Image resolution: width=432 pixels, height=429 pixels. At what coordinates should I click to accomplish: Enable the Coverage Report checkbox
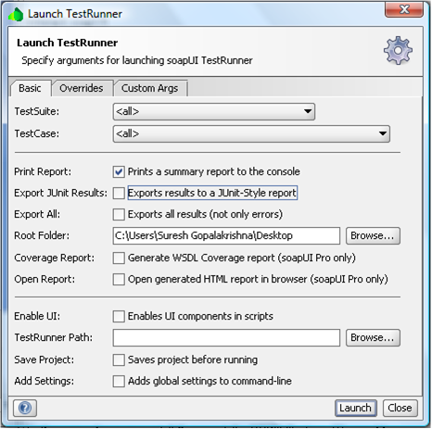pyautogui.click(x=119, y=258)
